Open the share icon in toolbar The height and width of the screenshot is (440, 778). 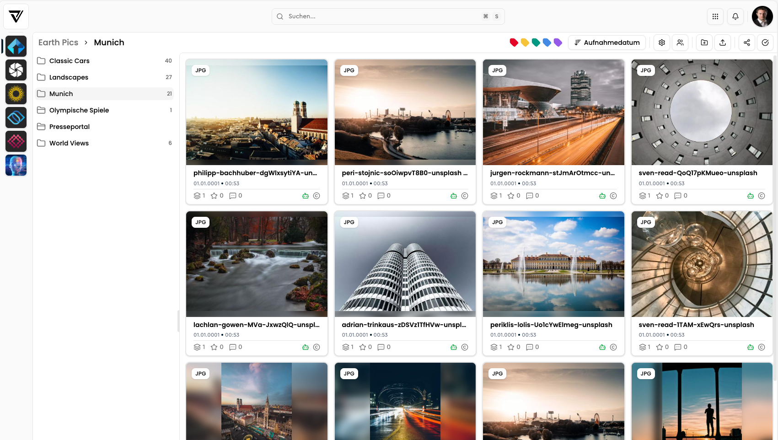pyautogui.click(x=746, y=43)
